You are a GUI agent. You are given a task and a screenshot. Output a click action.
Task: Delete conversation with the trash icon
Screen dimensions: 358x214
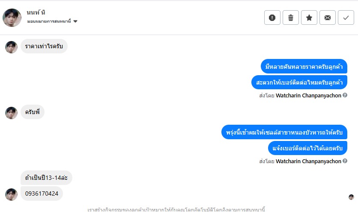coord(291,18)
